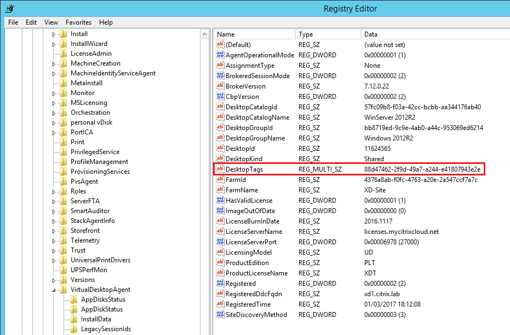Image resolution: width=510 pixels, height=335 pixels.
Task: Expand the personal vDisk key
Action: tap(54, 123)
